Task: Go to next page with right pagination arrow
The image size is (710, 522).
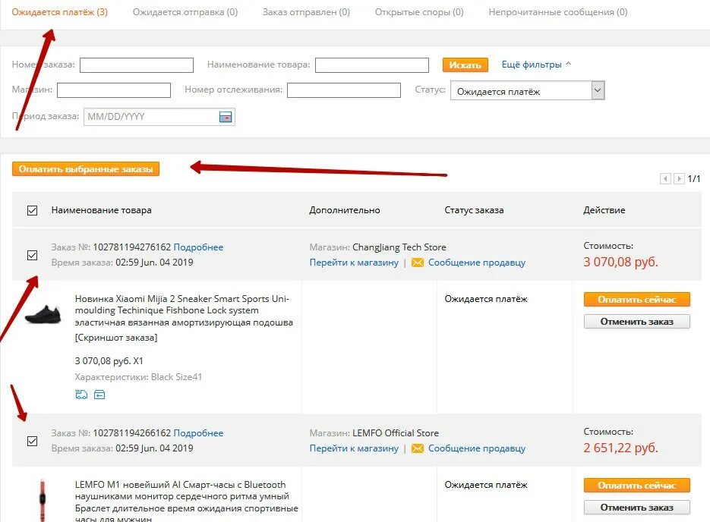Action: 679,179
